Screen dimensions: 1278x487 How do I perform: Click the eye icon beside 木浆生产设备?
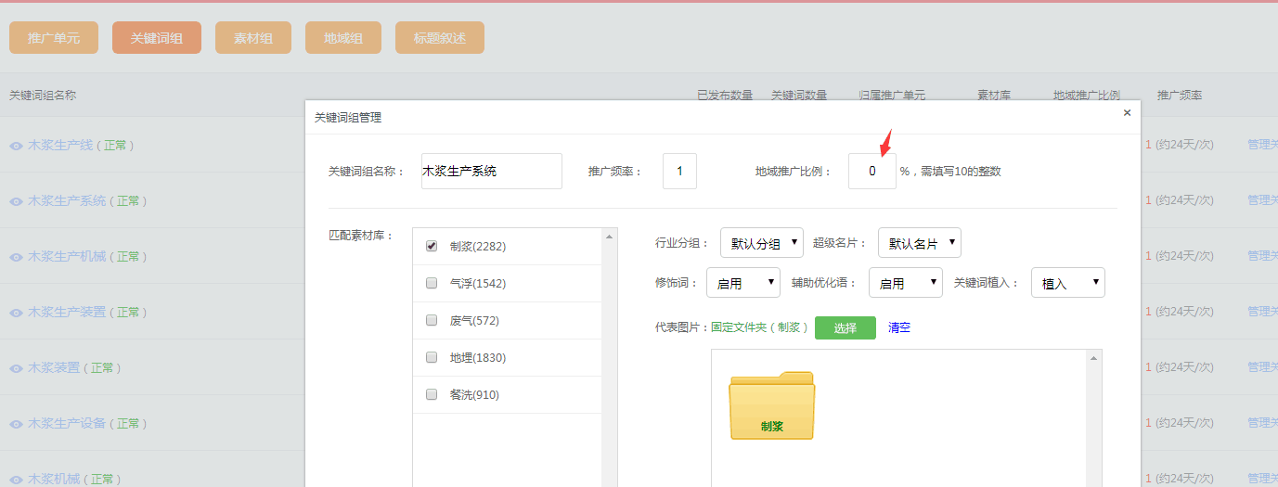pyautogui.click(x=16, y=424)
